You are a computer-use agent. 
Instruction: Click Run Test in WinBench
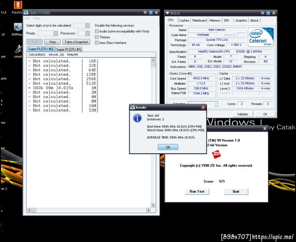pyautogui.click(x=197, y=191)
